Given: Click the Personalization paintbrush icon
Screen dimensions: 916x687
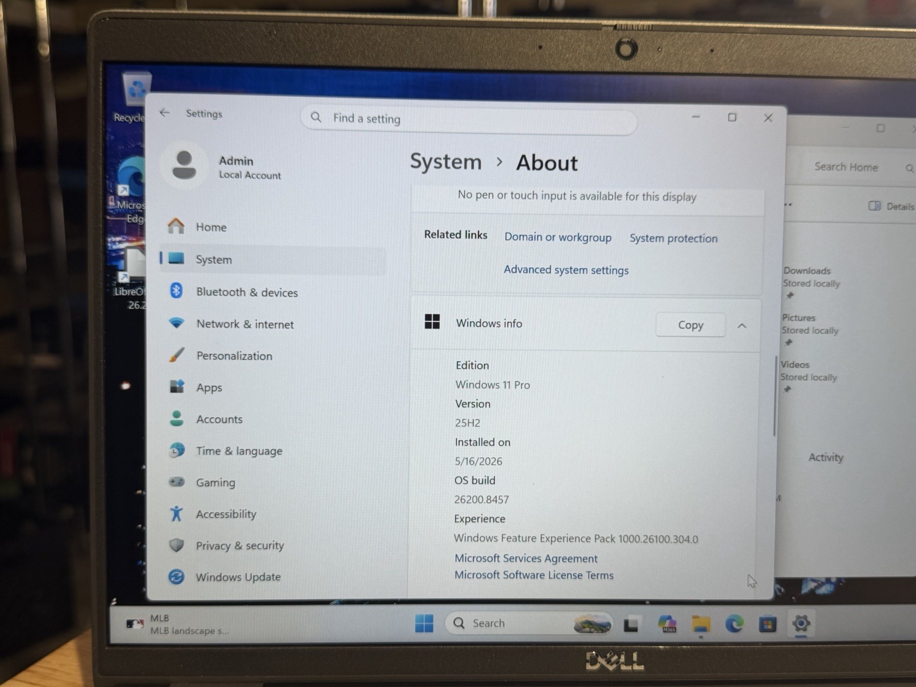Looking at the screenshot, I should pyautogui.click(x=177, y=355).
